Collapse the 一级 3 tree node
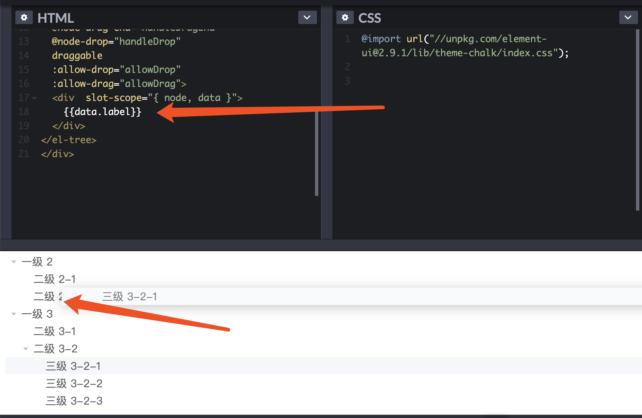The height and width of the screenshot is (418, 642). click(x=14, y=314)
